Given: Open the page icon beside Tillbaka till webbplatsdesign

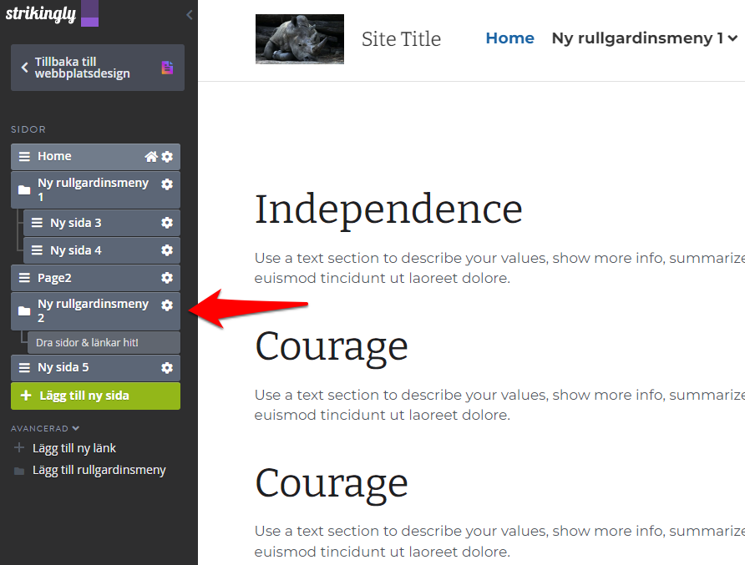Looking at the screenshot, I should [167, 68].
